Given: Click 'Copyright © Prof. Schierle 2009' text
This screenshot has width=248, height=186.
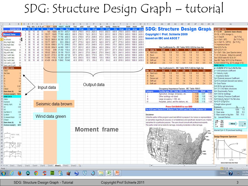Looking at the screenshot, I should [166, 34].
